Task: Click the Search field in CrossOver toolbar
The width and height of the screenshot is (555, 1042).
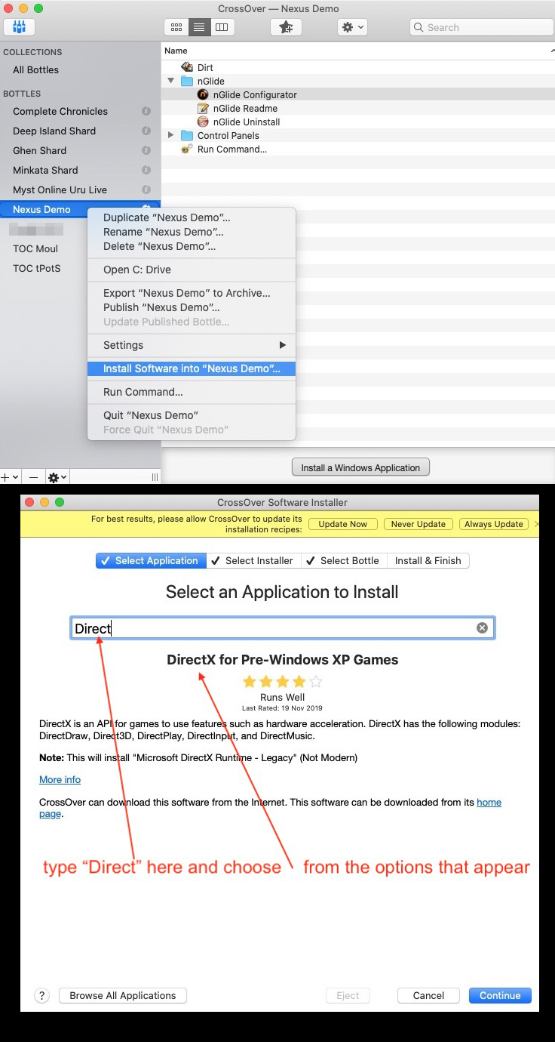Action: [x=482, y=27]
